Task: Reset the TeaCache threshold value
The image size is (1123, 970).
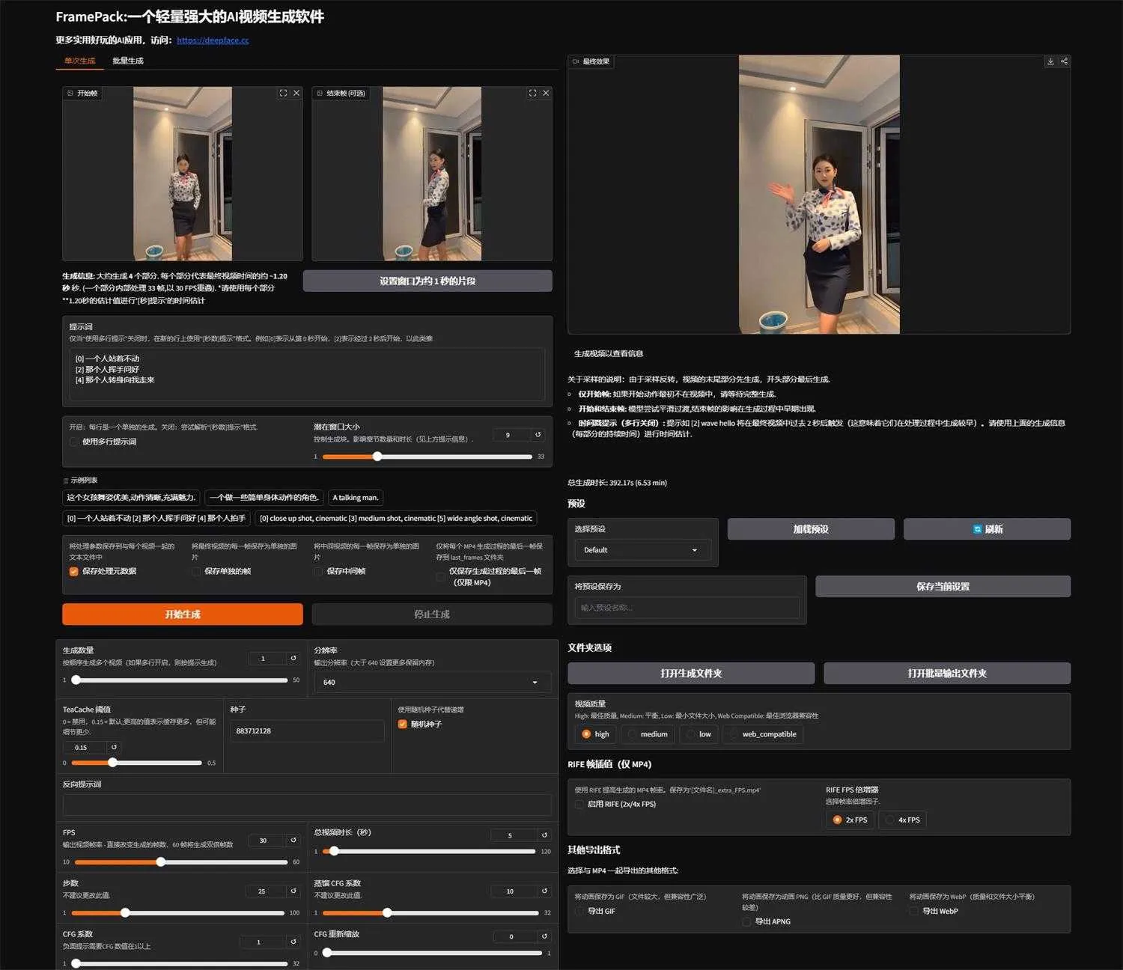Action: tap(114, 747)
